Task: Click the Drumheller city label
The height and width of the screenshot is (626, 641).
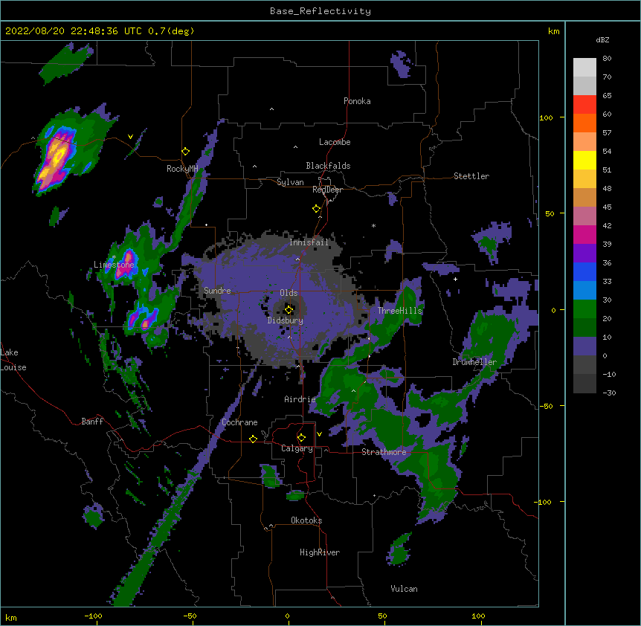Action: point(474,362)
